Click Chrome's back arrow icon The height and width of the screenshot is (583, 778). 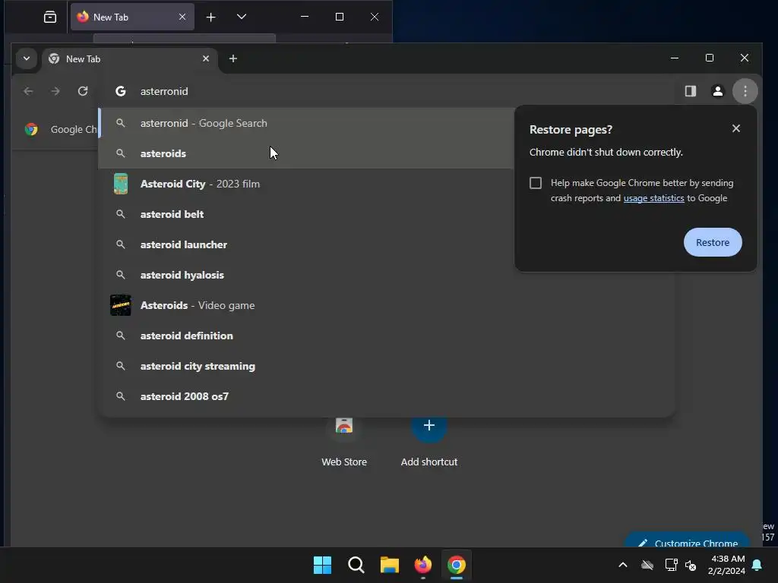pos(28,91)
